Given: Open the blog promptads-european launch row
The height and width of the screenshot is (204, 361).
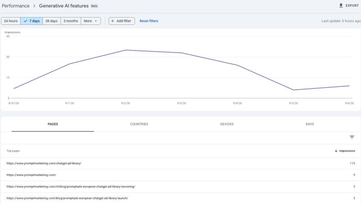Looking at the screenshot, I should [180, 198].
